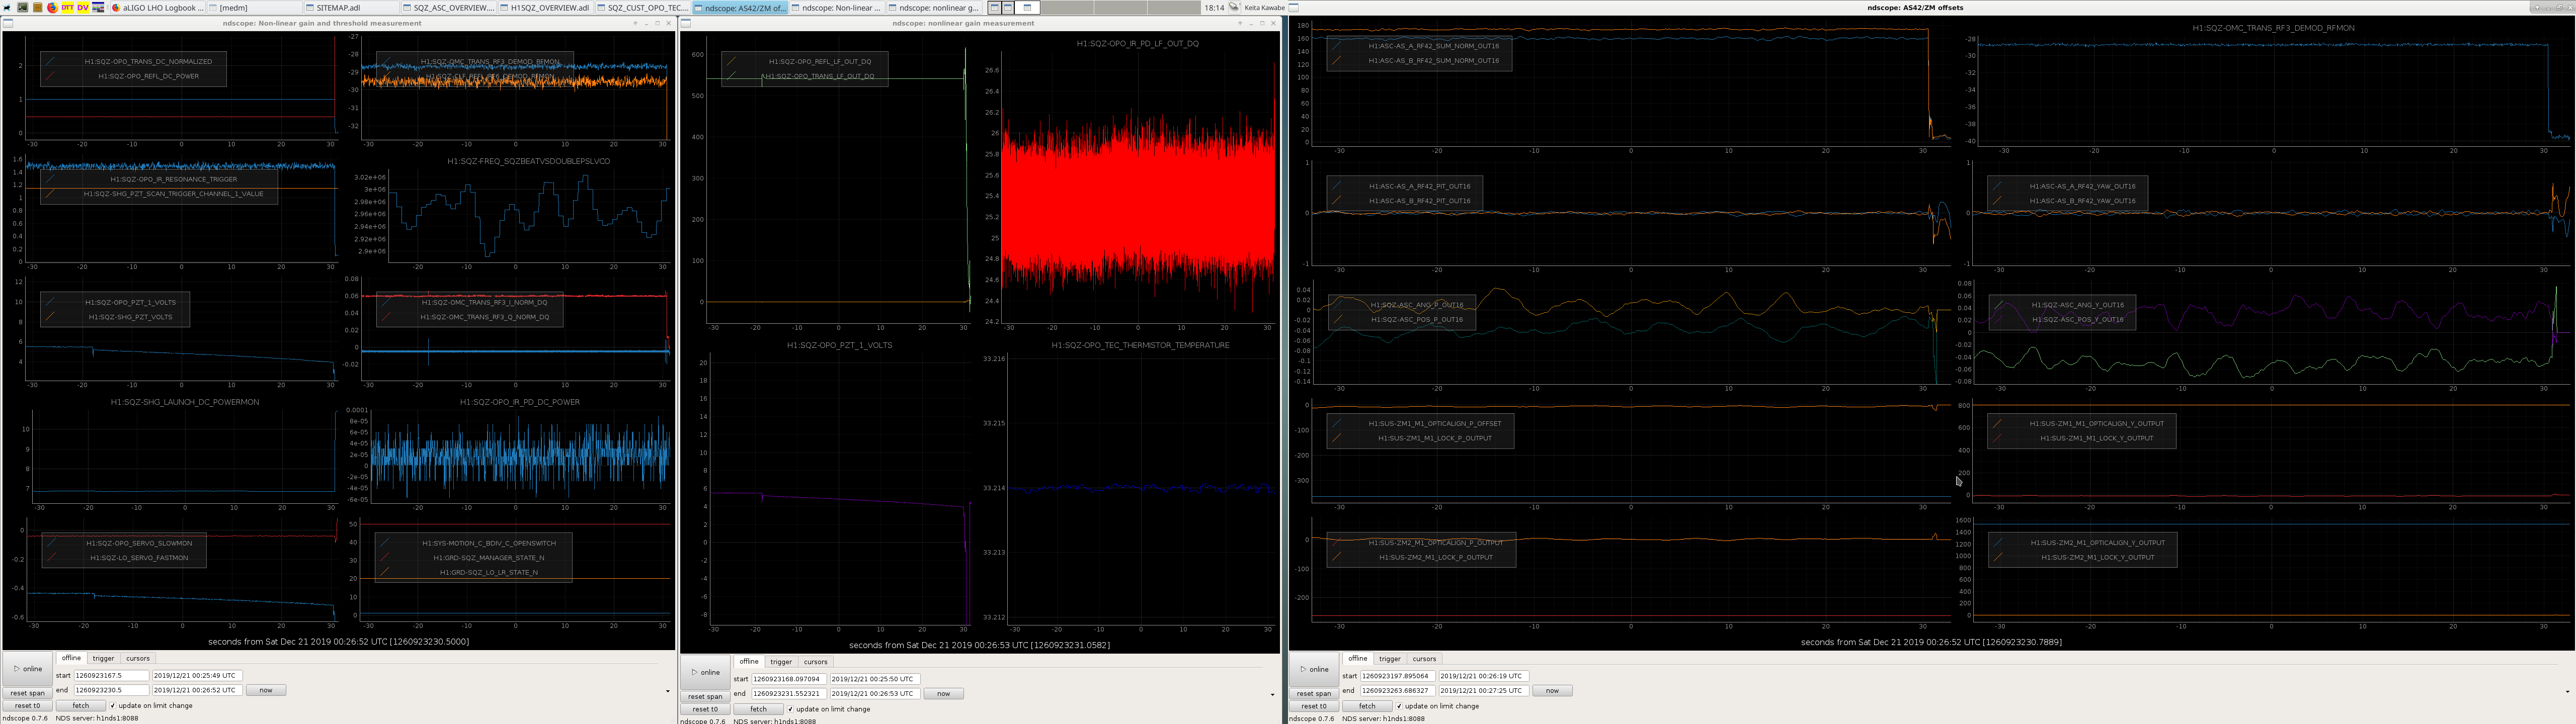
Task: Launch the DTT diagnostic tool icon
Action: 68,7
